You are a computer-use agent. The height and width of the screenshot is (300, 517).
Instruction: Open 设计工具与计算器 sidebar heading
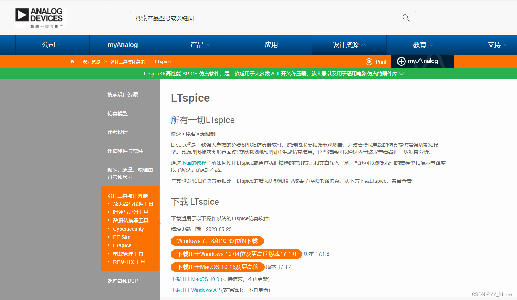click(127, 196)
